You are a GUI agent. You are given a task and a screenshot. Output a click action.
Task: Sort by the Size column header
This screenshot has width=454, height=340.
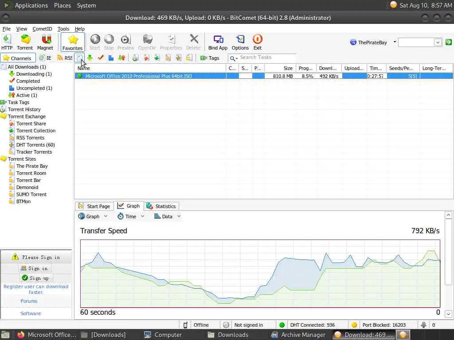[x=280, y=68]
